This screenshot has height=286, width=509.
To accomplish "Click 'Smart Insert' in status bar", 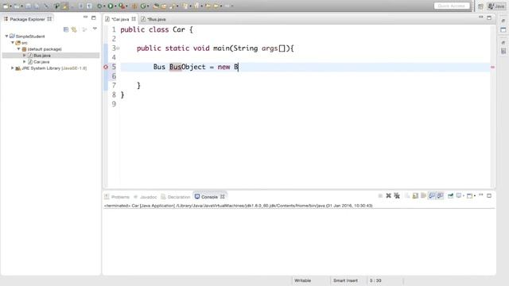I will coord(345,280).
